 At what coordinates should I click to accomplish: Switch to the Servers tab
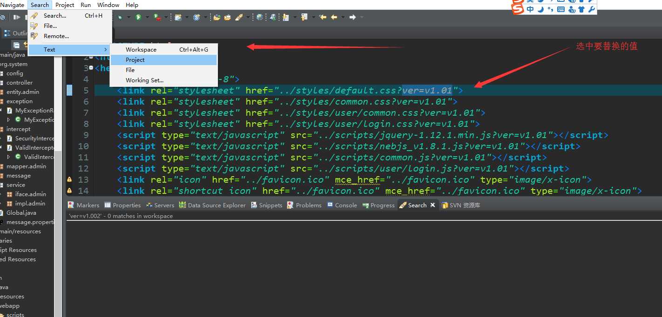pyautogui.click(x=160, y=205)
